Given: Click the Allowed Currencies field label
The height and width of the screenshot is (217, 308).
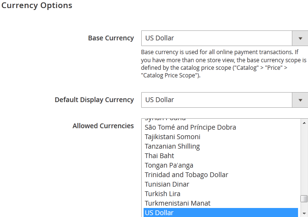Looking at the screenshot, I should [x=103, y=126].
